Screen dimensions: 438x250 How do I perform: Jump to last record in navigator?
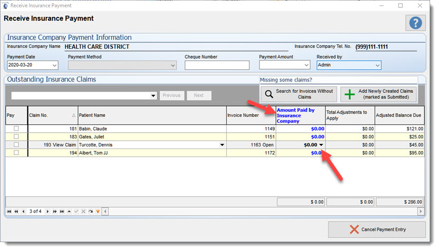(x=61, y=211)
